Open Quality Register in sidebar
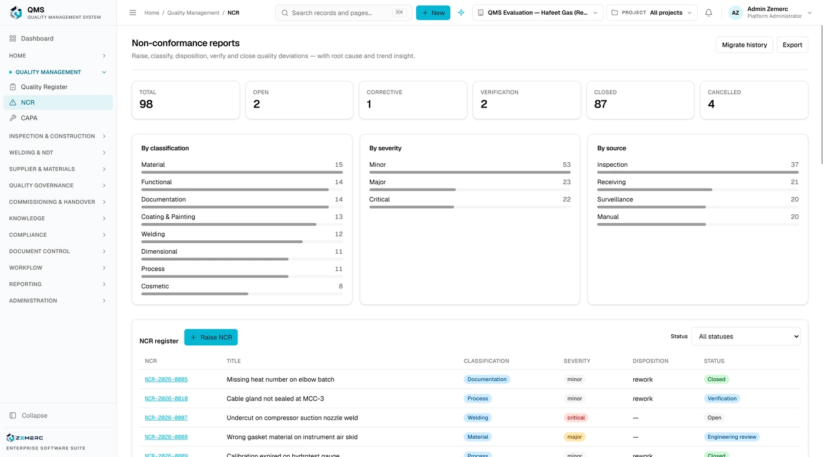The height and width of the screenshot is (457, 823). point(58,87)
